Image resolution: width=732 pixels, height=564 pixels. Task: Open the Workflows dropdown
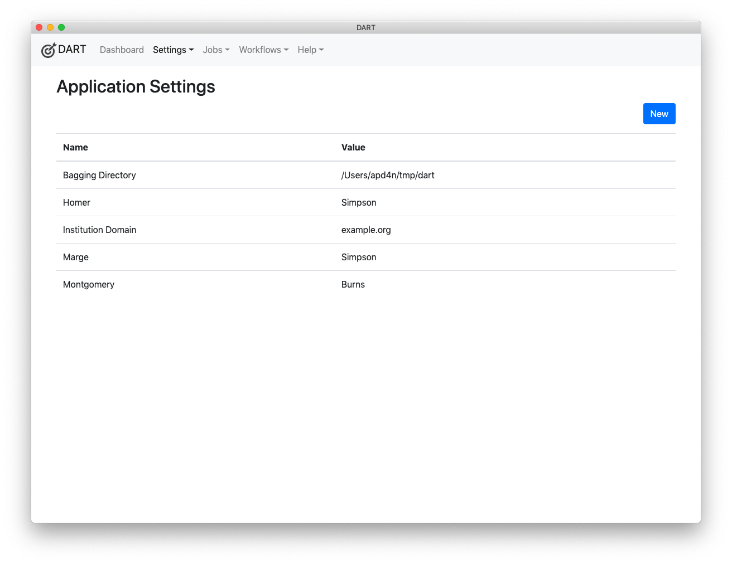coord(263,50)
